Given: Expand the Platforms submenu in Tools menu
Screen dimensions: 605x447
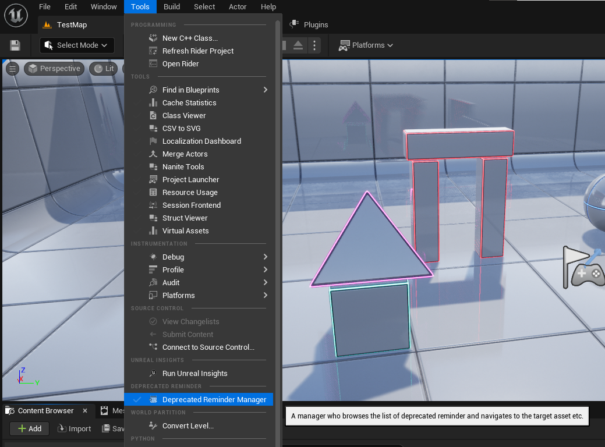Looking at the screenshot, I should (265, 295).
